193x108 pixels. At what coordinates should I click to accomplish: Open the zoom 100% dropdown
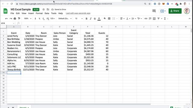point(27,19)
